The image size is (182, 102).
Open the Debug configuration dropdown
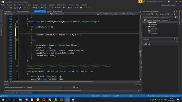[x=36, y=8]
